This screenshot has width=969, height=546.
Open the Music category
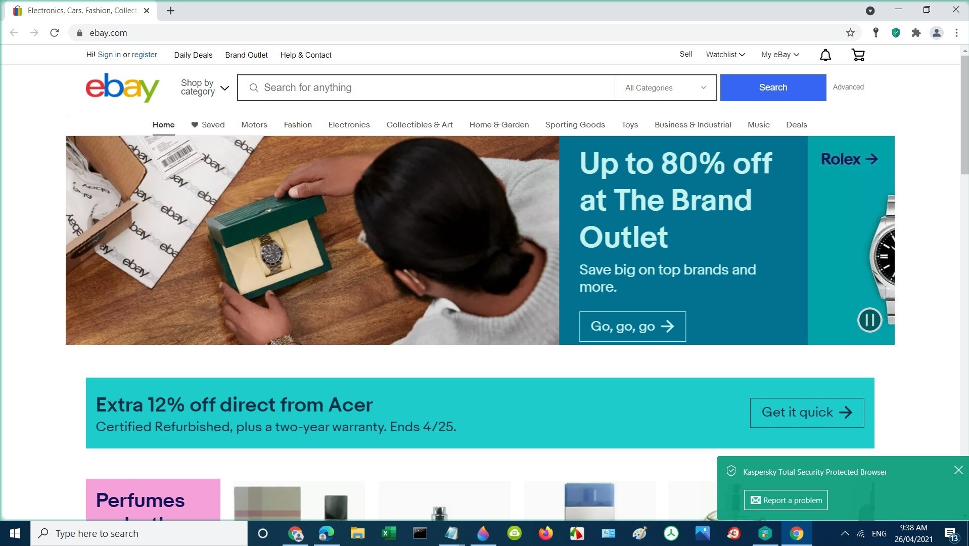point(758,125)
